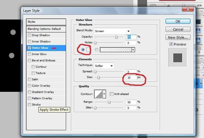
Task: Enable the Inner Shadow checkbox
Action: (x=30, y=41)
